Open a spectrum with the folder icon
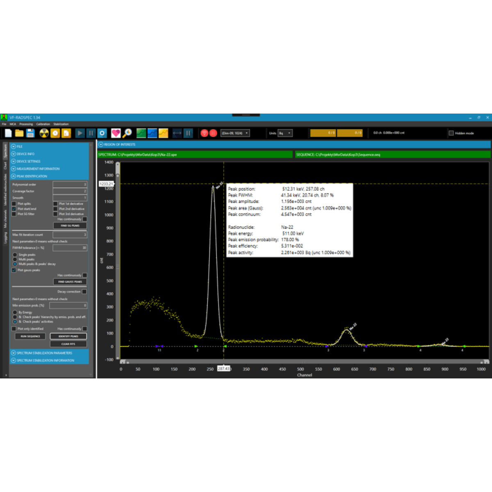The image size is (492, 492). (19, 133)
